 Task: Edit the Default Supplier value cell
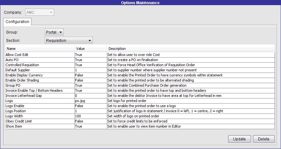pos(91,70)
